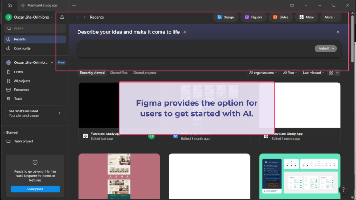
Task: Open the All organizations filter
Action: coord(263,73)
